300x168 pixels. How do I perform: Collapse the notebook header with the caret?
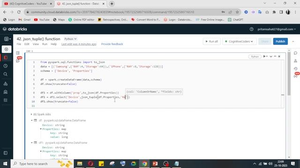pos(293,42)
